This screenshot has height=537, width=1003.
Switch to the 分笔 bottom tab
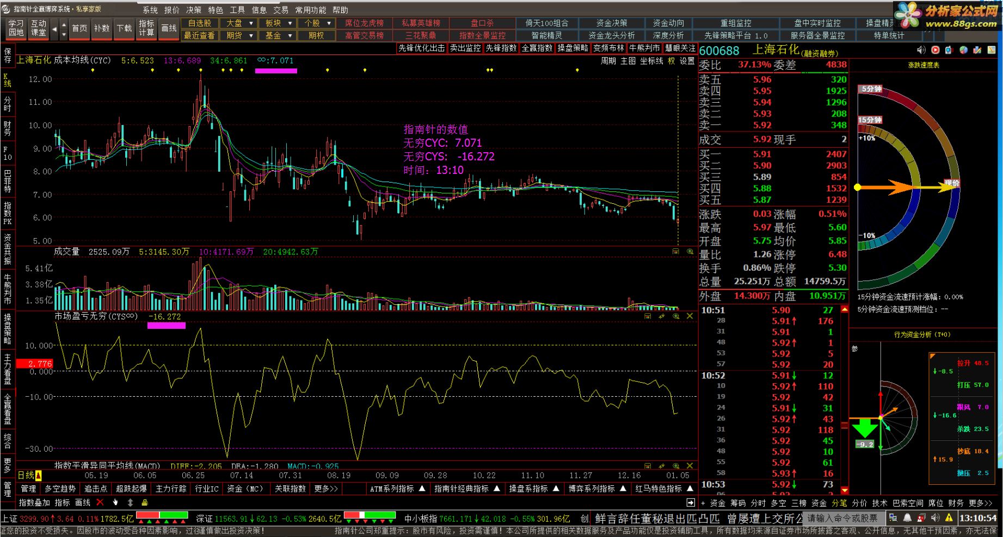839,503
